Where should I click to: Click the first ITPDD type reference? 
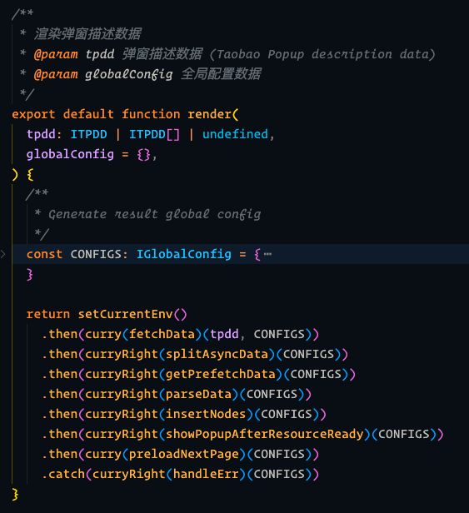coord(88,134)
